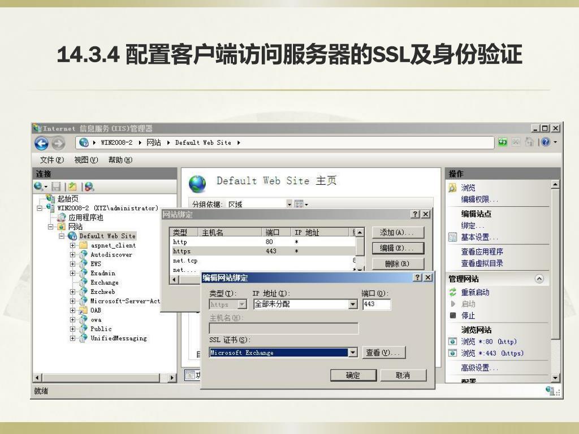
Task: Click the delete connection icon in Connections toolbar
Action: click(x=89, y=186)
